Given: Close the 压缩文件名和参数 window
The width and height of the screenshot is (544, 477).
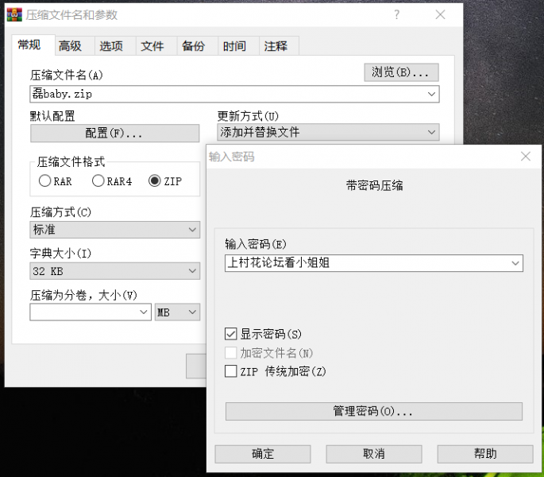Looking at the screenshot, I should click(440, 14).
